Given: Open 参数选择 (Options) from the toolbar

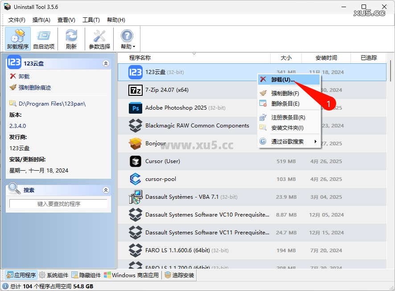Looking at the screenshot, I should coord(99,38).
